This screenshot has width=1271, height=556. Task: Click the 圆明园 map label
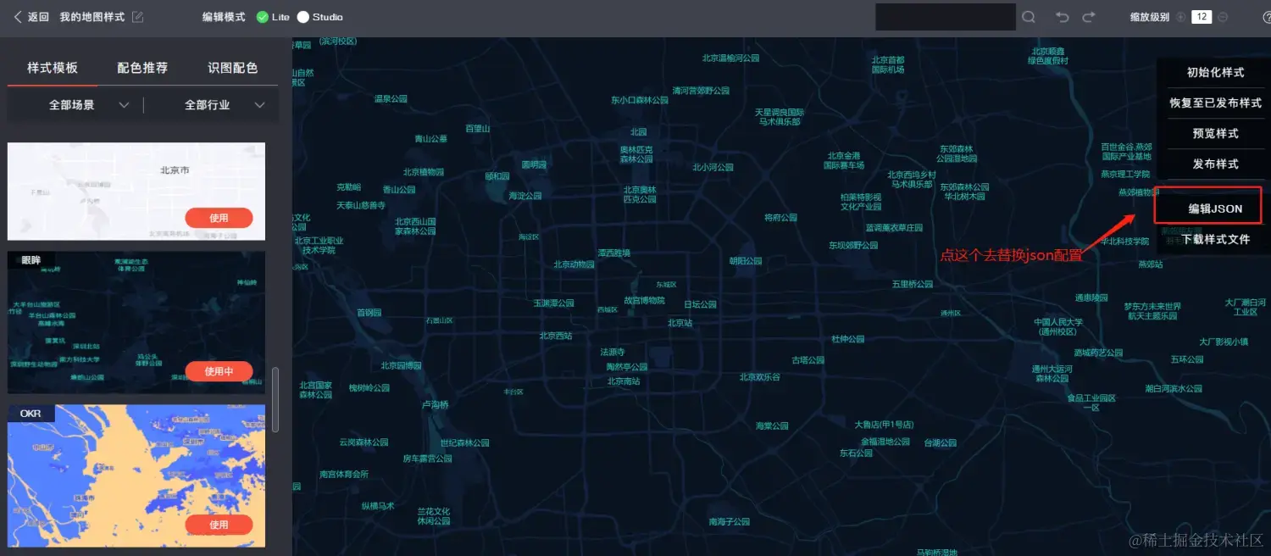[534, 164]
